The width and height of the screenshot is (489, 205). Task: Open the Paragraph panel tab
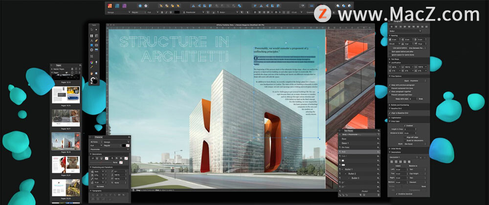(397, 21)
